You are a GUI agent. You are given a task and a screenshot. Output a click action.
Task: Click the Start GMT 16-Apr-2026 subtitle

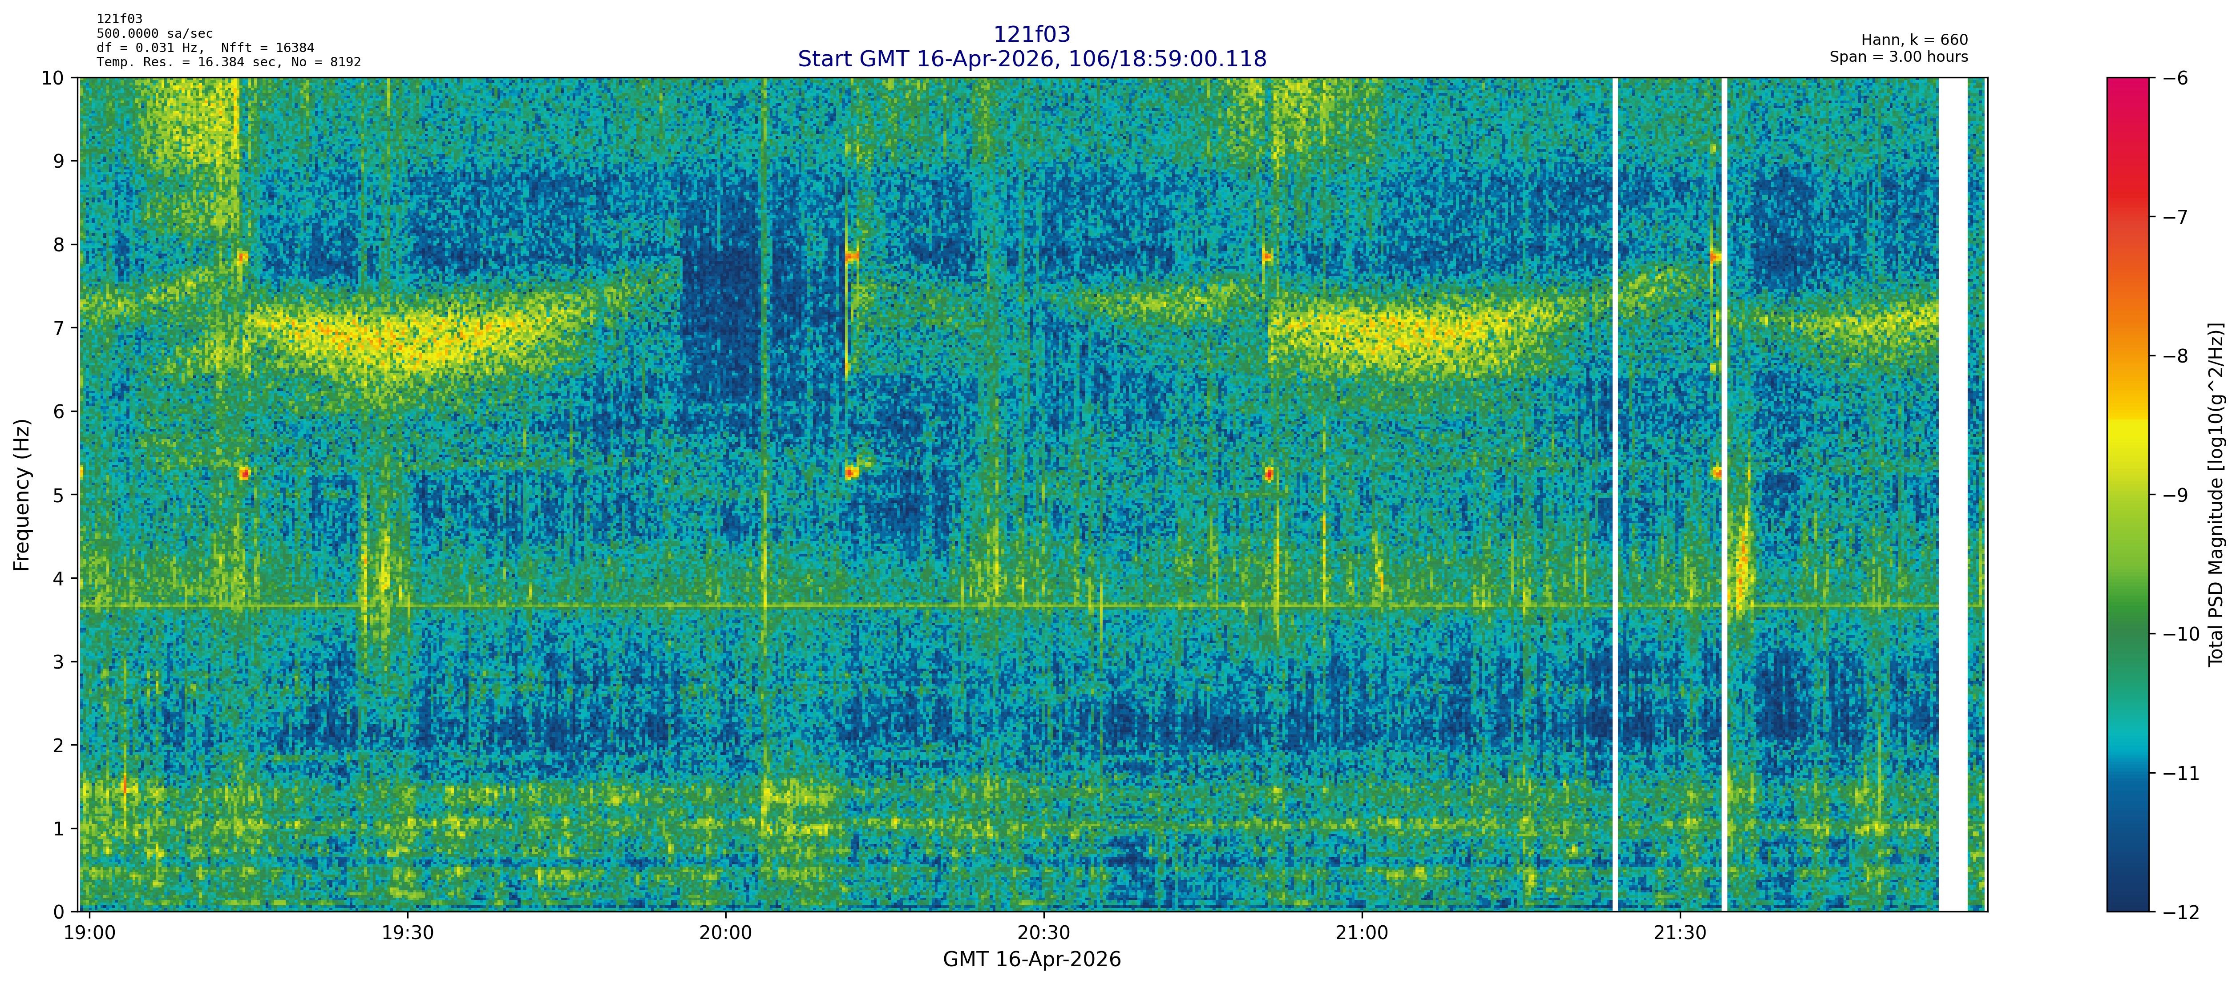pos(1031,59)
